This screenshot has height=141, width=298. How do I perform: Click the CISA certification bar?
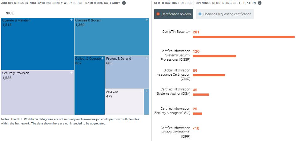click(201, 94)
